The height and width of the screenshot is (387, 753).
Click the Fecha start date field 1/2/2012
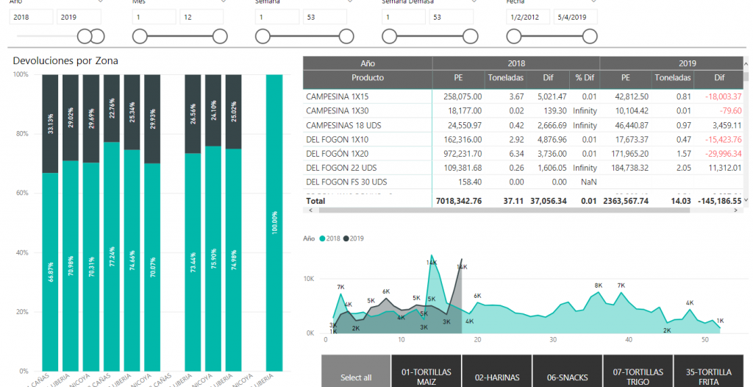[x=527, y=16]
